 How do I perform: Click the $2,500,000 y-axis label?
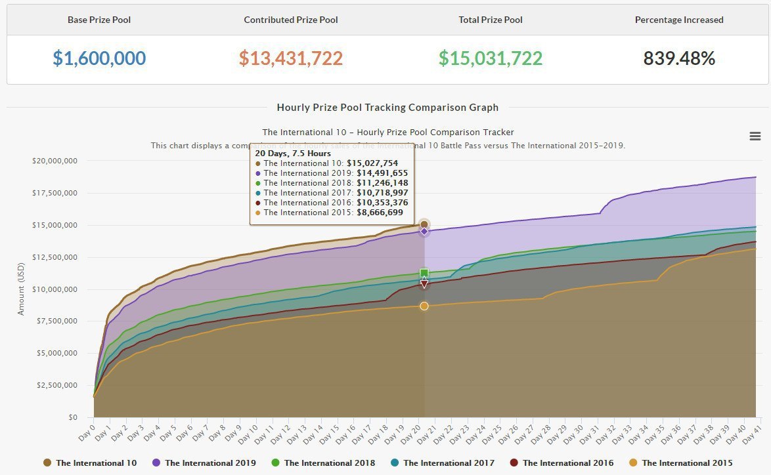(56, 385)
